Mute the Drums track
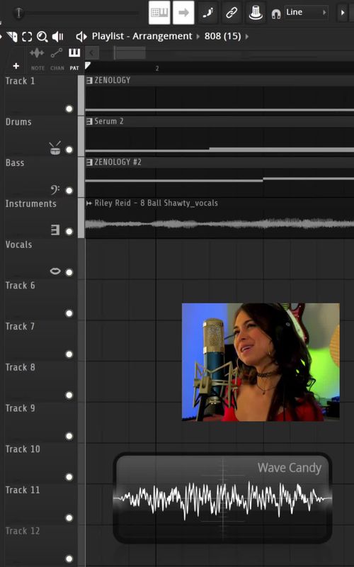354x567 pixels. tap(69, 150)
